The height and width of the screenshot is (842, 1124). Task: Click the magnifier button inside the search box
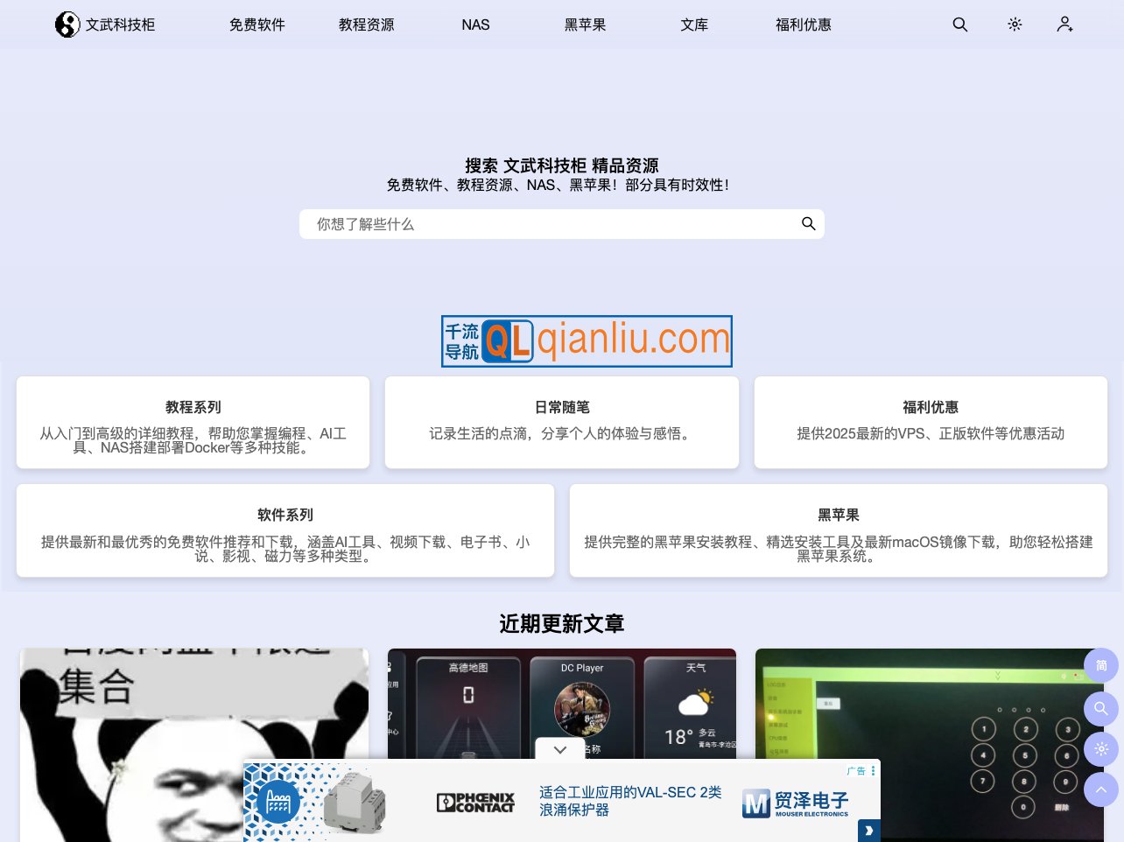808,224
